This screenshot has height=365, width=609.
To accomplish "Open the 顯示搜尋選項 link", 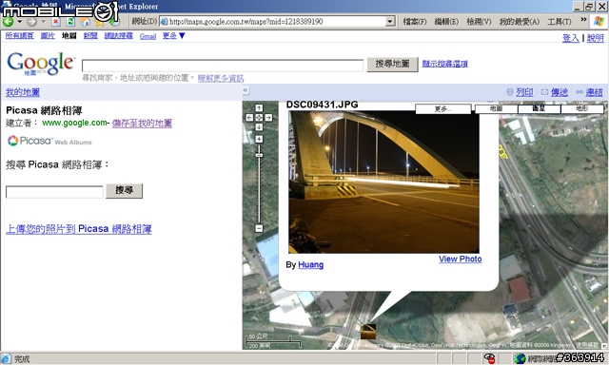I will click(444, 64).
